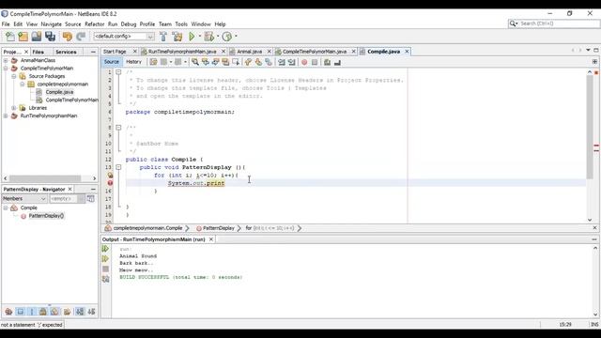Click the Source view button
Screen dimensions: 601x338
pyautogui.click(x=112, y=62)
